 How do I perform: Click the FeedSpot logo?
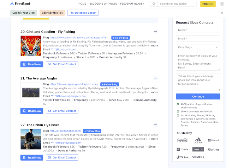[x=20, y=4]
